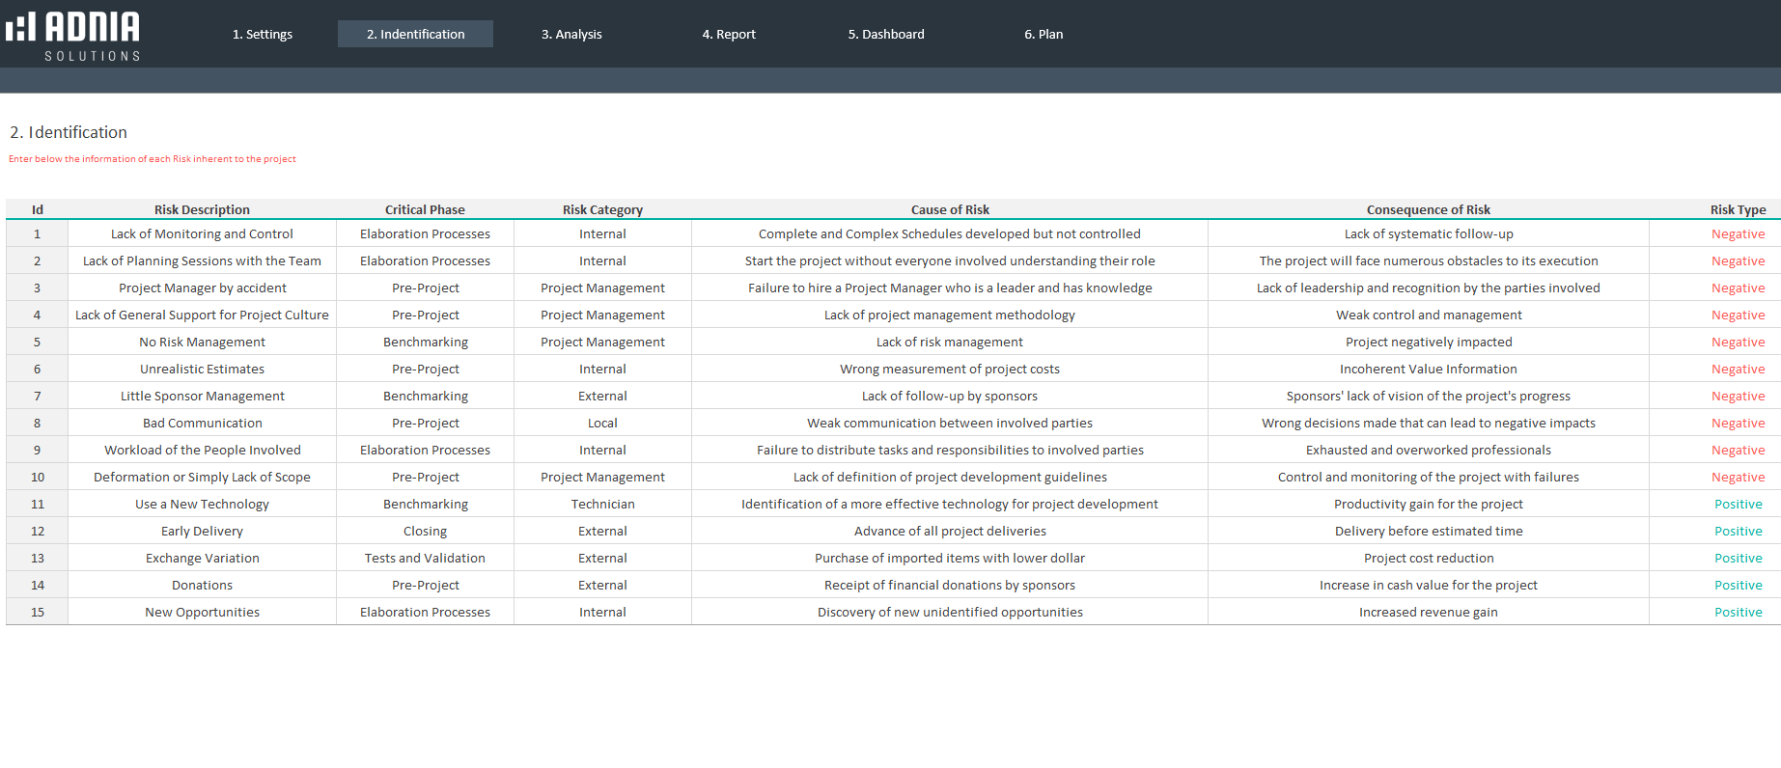1781x768 pixels.
Task: Click the Cause of Risk header
Action: point(950,209)
